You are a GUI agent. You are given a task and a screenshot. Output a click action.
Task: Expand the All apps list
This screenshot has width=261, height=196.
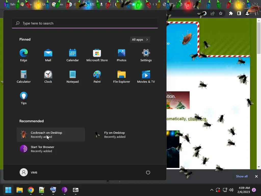(x=140, y=40)
